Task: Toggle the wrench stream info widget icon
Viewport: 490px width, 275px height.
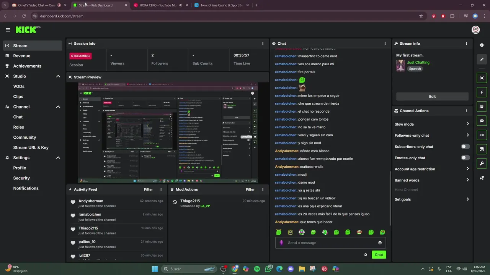Action: (x=482, y=163)
